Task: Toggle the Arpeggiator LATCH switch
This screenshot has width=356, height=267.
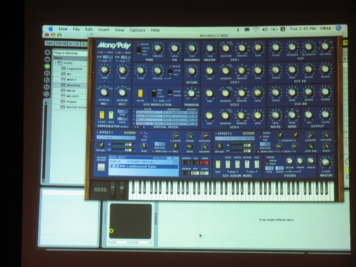Action: pyautogui.click(x=111, y=115)
